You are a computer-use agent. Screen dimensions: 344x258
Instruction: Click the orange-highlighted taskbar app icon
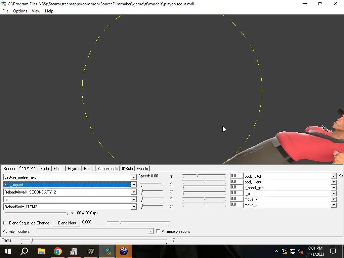pos(124,251)
